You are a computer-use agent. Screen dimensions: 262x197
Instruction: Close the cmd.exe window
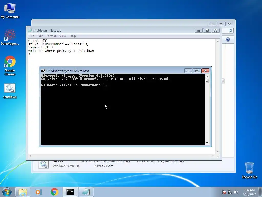205,71
